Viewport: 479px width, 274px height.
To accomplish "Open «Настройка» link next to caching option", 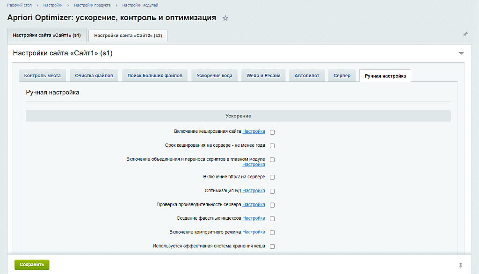I will [x=254, y=131].
